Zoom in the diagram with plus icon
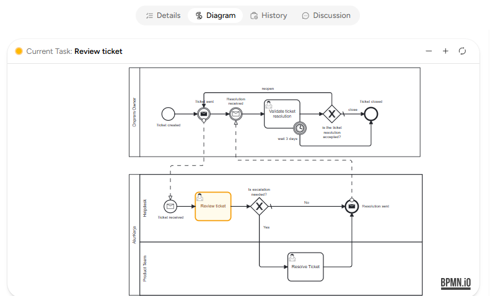Viewport: 490px width, 296px height. click(x=445, y=51)
